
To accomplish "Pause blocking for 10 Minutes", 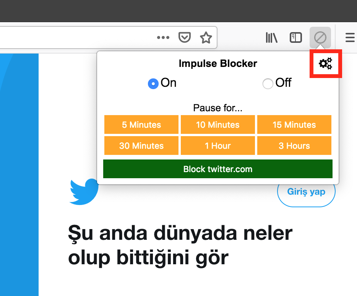I will click(217, 124).
